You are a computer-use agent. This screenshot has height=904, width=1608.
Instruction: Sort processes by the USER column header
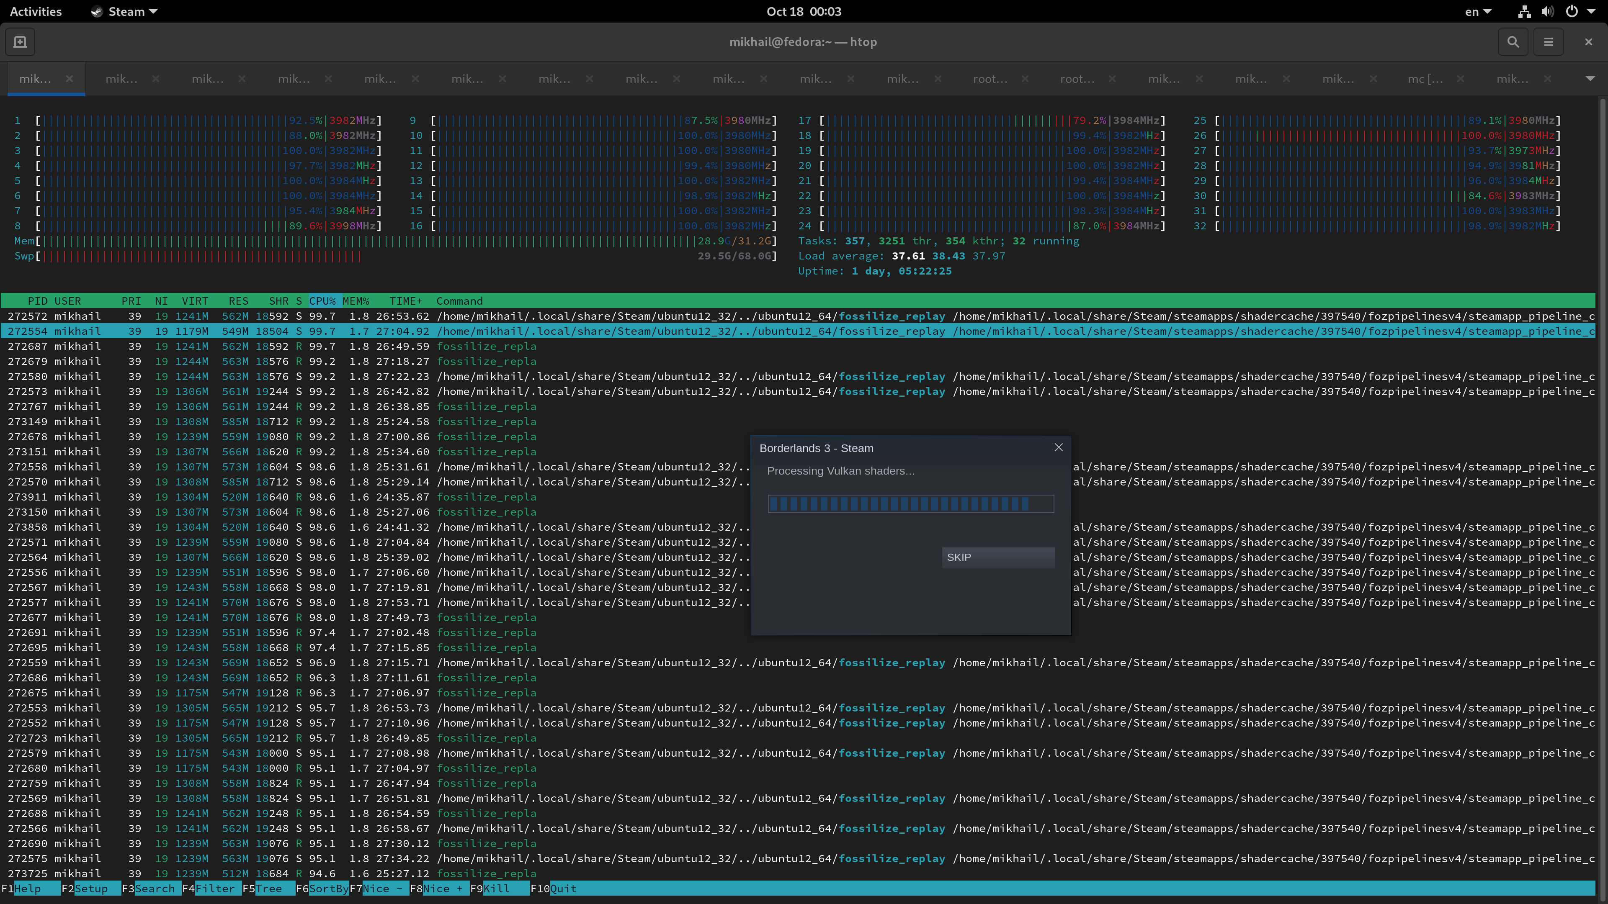coord(67,301)
